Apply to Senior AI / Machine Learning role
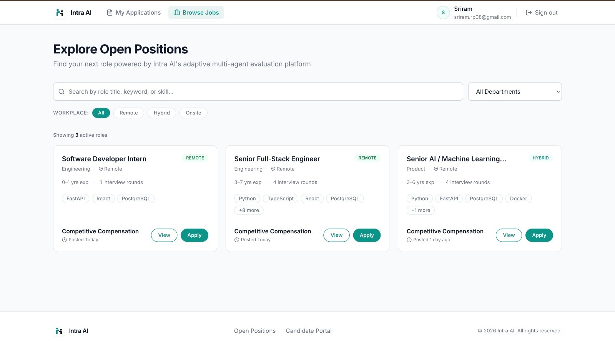Screen dimensions: 615x350 point(539,236)
